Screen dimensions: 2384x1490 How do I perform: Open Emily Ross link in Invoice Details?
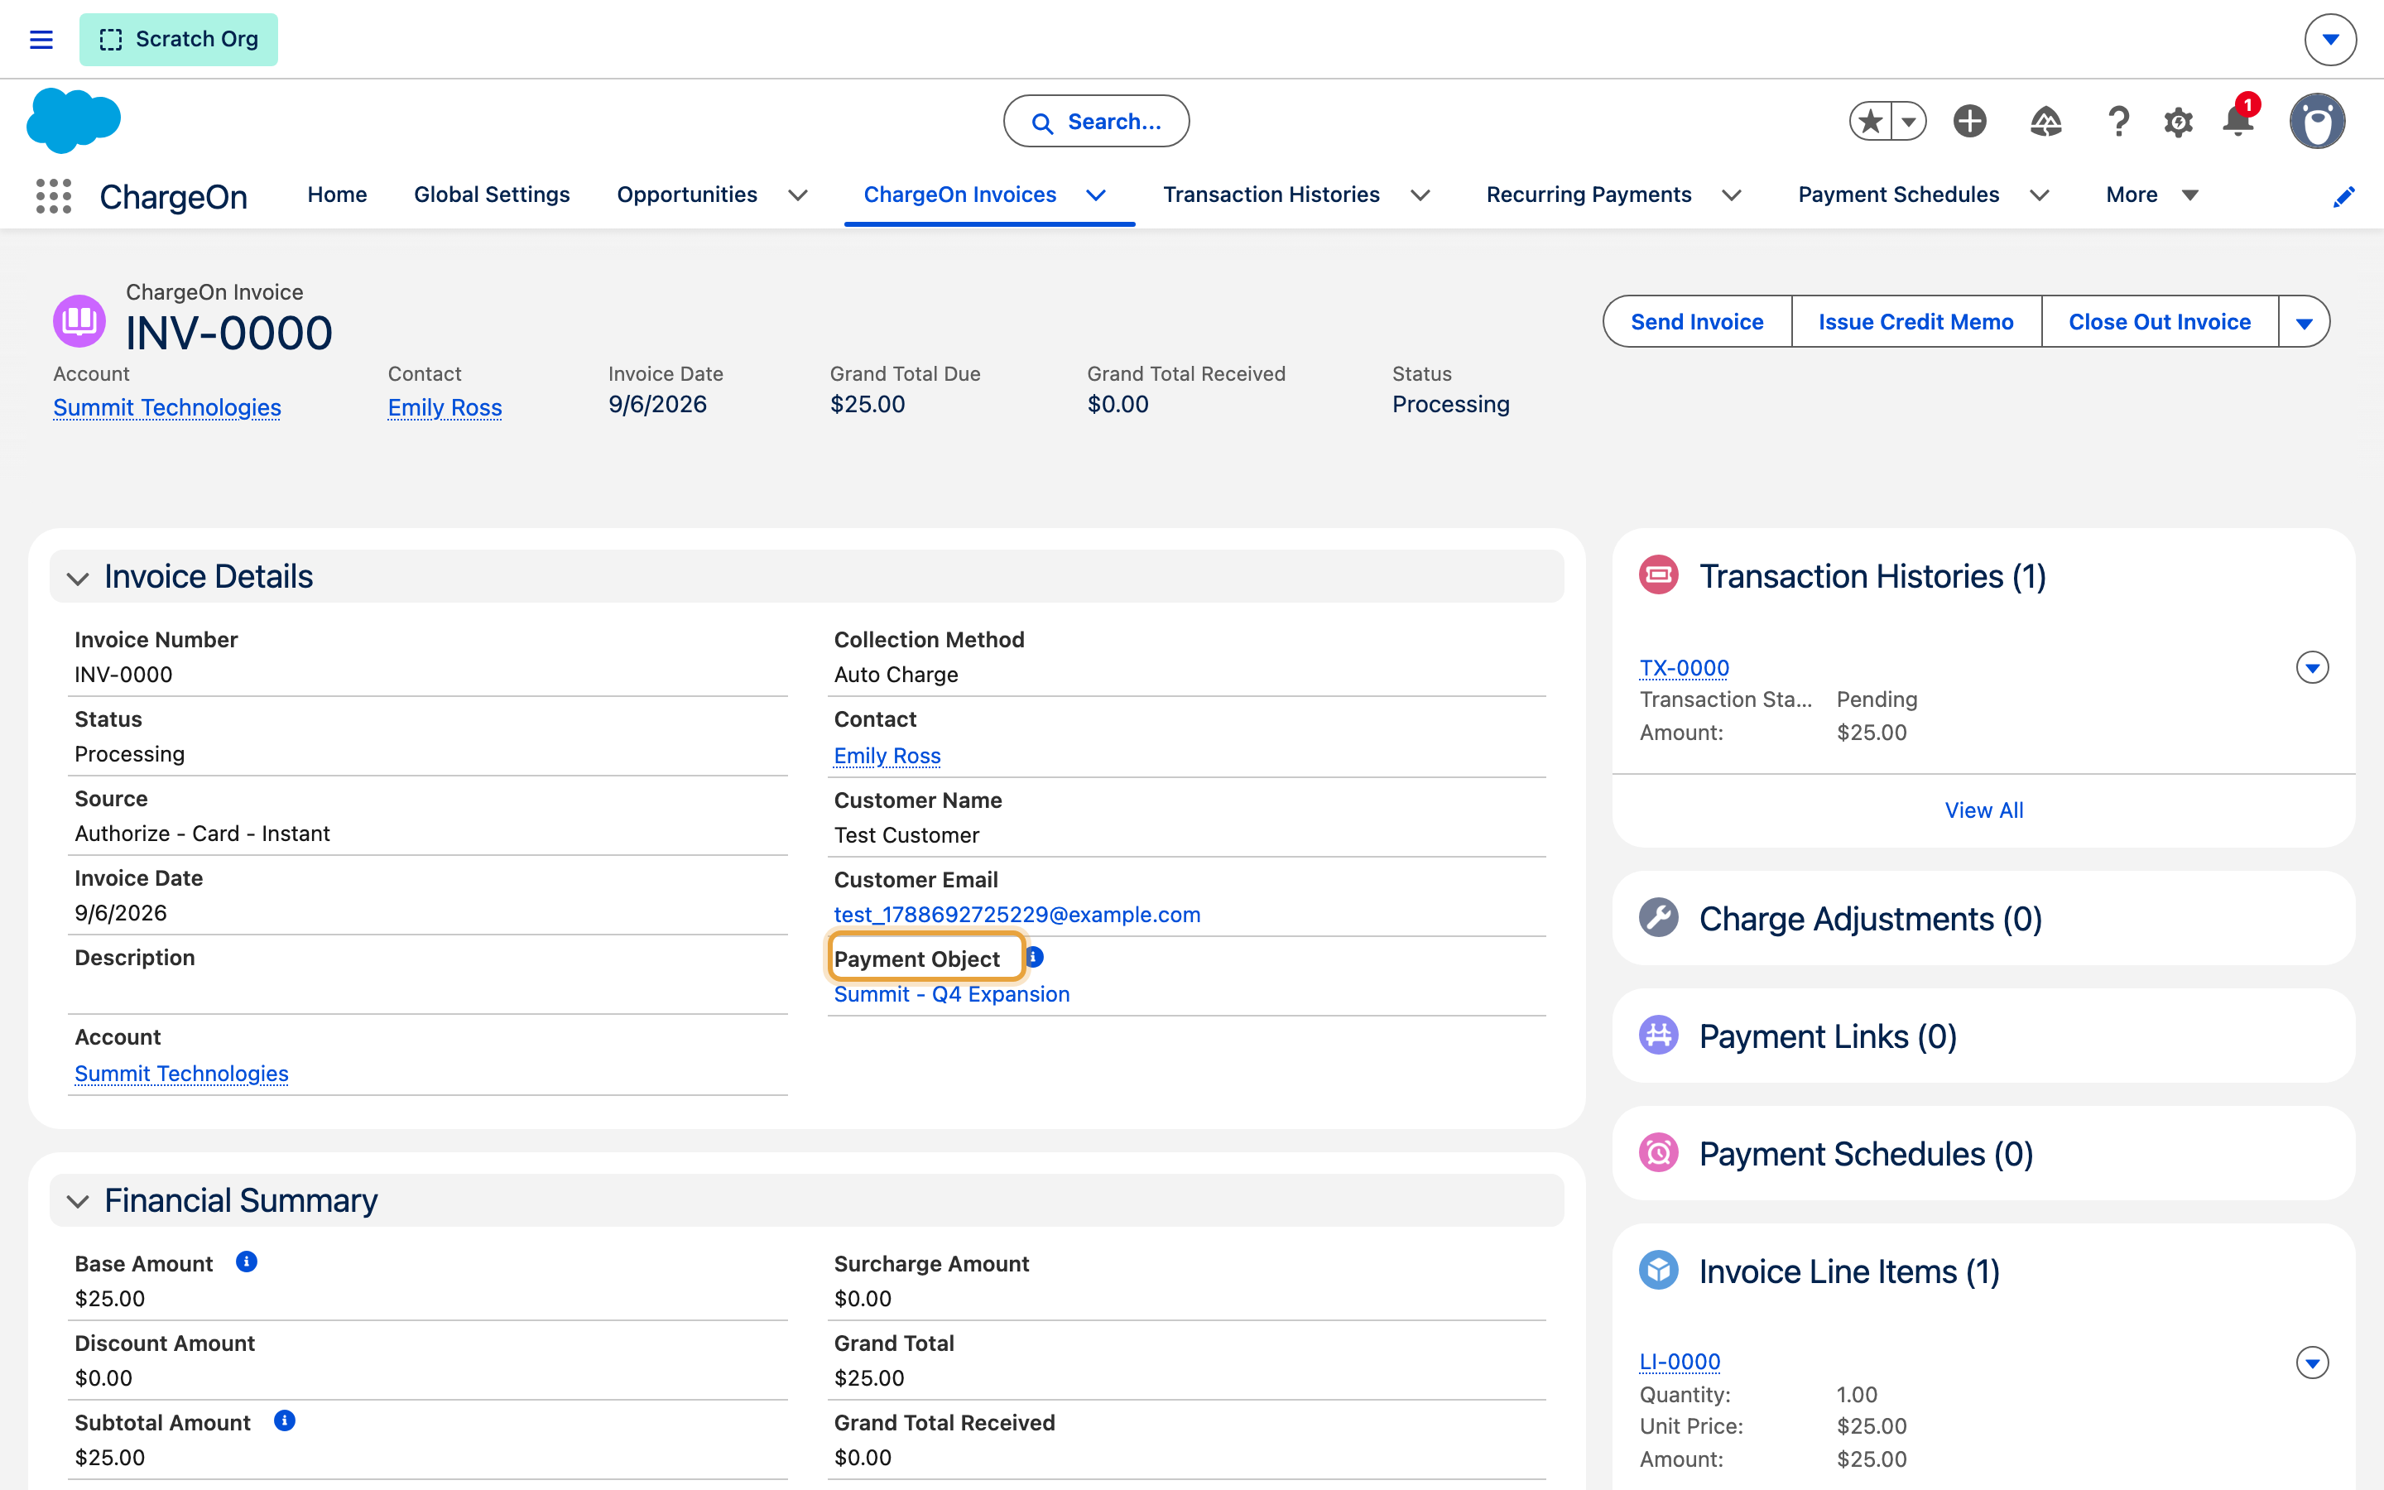click(887, 756)
